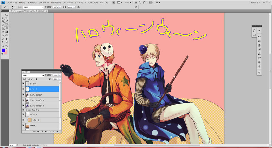Screen dimensions: 272x148
Task: Toggle lock position in Layers panel
Action: point(34,79)
